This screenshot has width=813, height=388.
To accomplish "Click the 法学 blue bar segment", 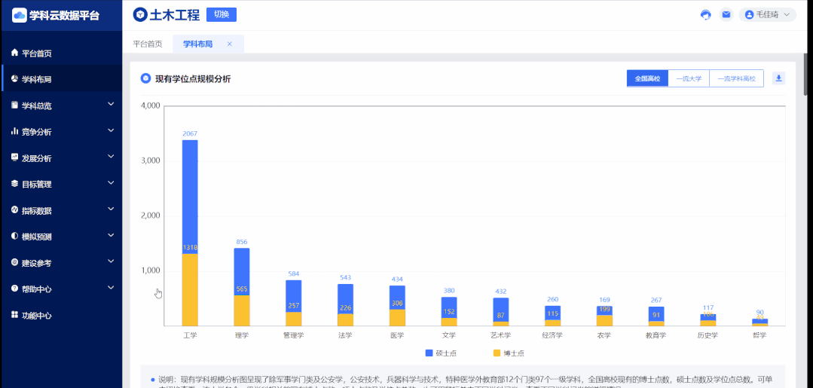I will click(345, 299).
